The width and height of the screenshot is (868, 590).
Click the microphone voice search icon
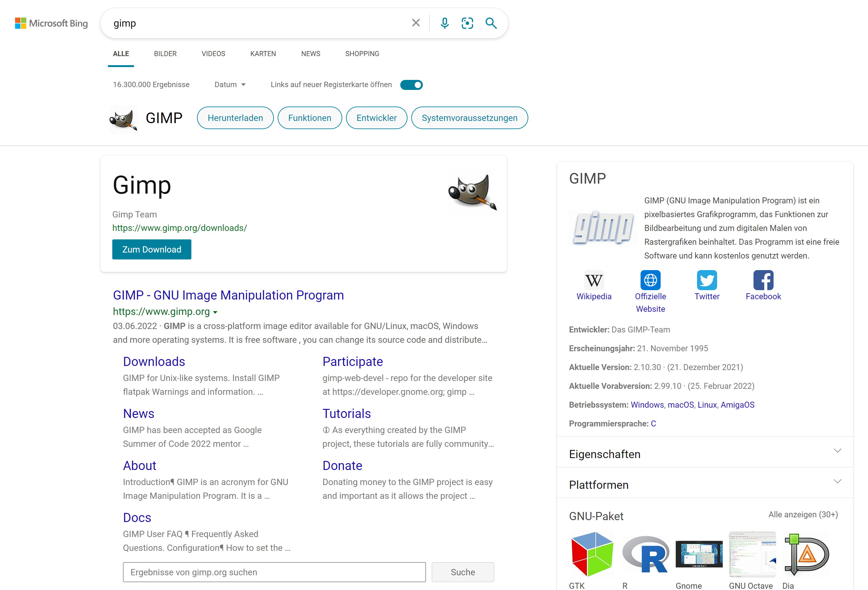point(445,23)
